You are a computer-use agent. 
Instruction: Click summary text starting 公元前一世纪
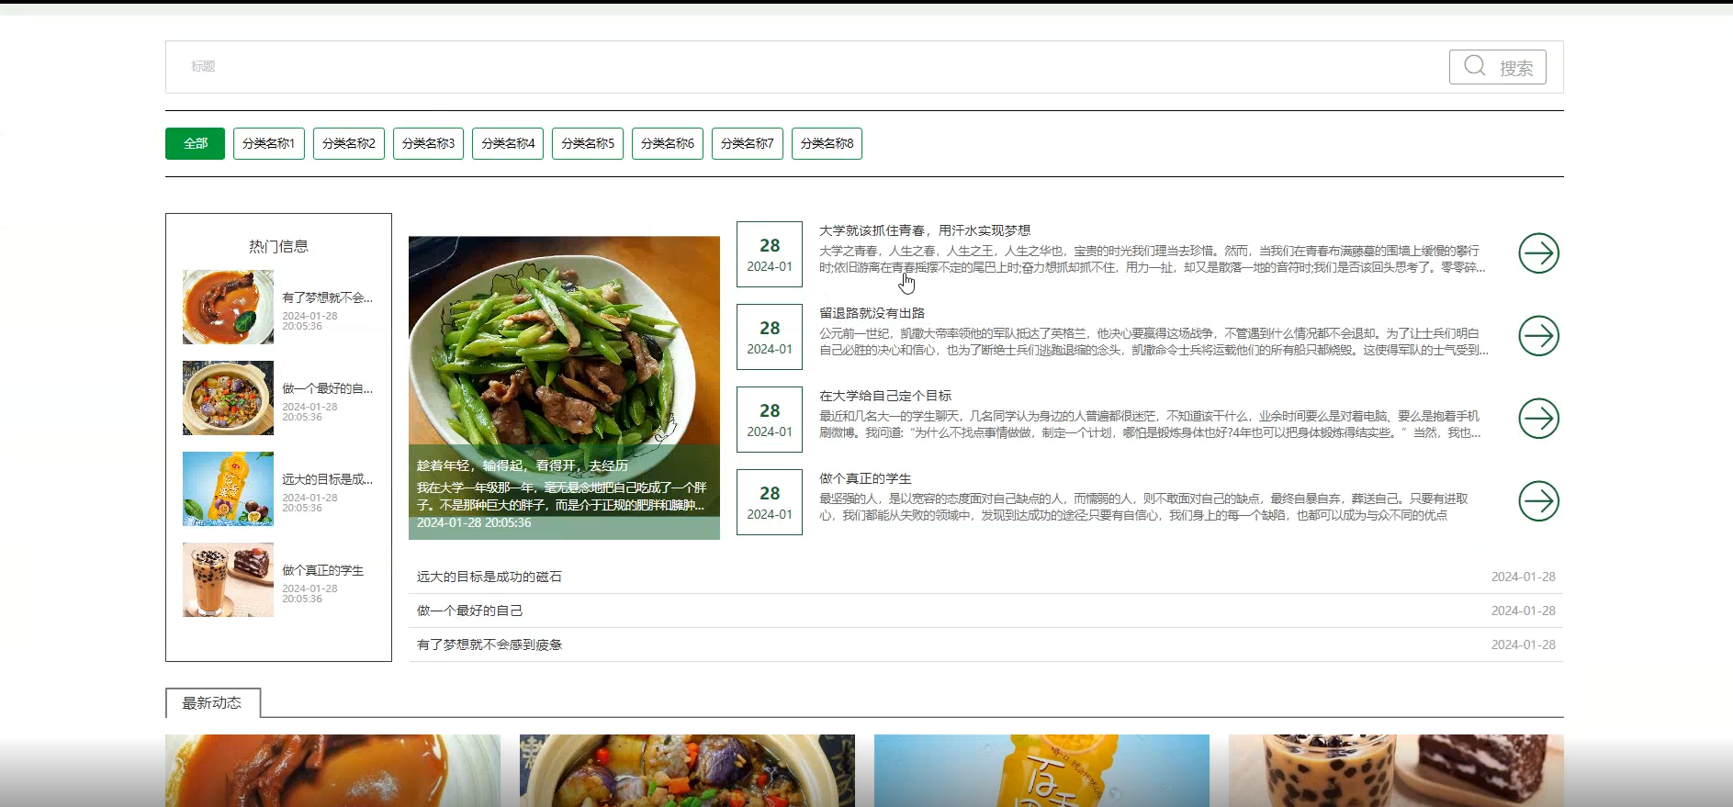pos(1153,342)
